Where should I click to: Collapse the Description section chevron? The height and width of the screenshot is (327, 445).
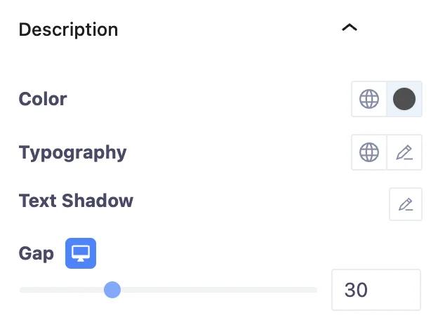[x=349, y=28]
